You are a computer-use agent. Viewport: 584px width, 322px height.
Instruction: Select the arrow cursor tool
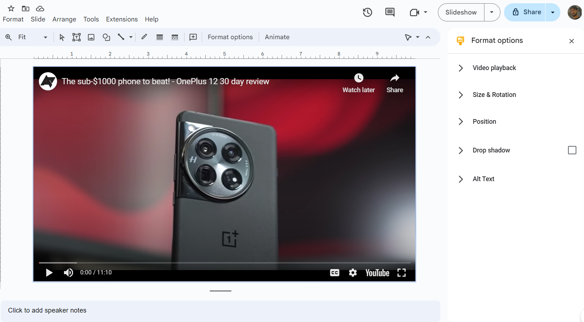click(62, 37)
